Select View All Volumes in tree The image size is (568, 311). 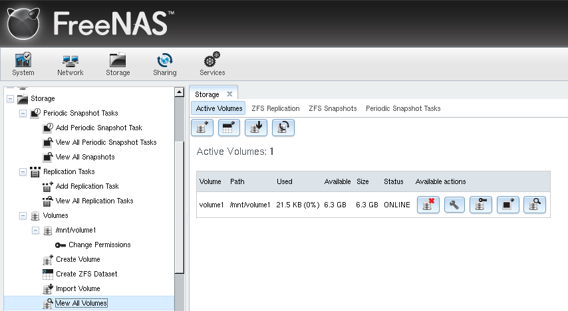(81, 304)
